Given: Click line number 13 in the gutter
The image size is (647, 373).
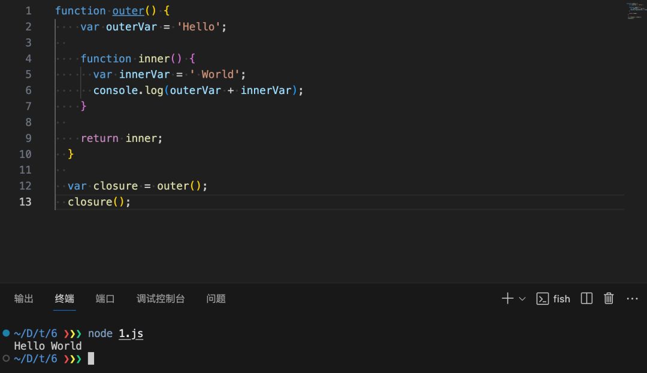Looking at the screenshot, I should (x=25, y=202).
